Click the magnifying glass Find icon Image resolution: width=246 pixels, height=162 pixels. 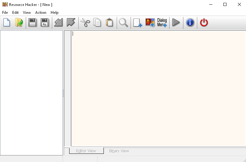123,23
